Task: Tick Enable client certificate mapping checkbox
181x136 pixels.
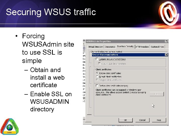Action: click(x=97, y=86)
